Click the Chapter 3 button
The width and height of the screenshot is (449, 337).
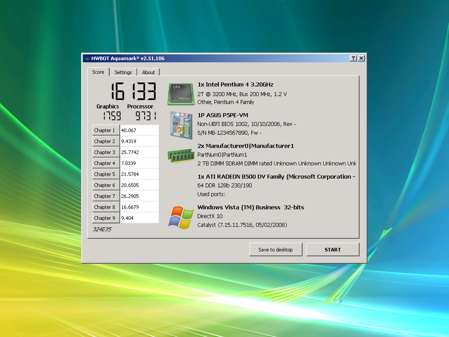tap(106, 152)
